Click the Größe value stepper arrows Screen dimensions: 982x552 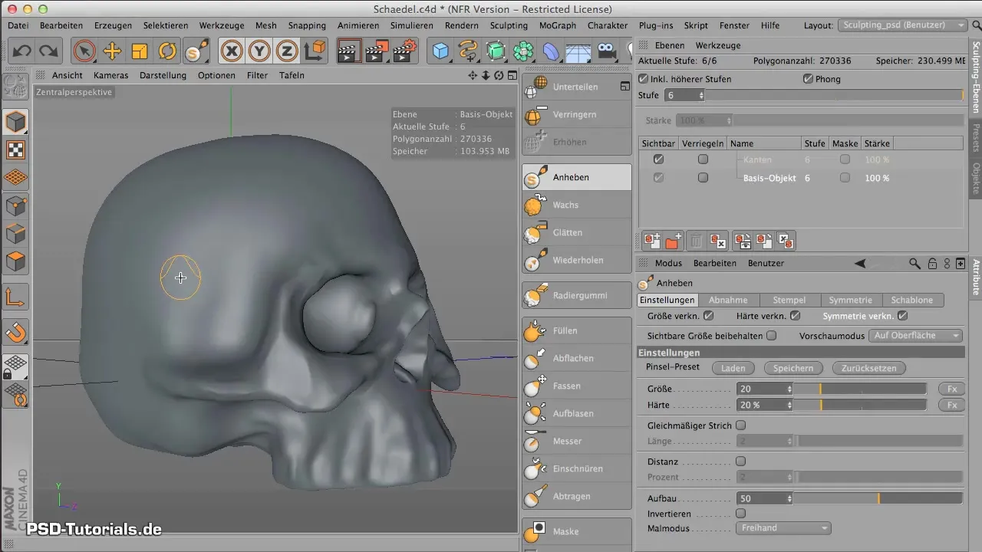pos(789,389)
